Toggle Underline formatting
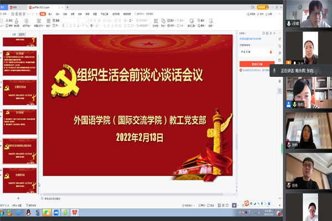Viewport: 332px width, 221px height. pos(70,25)
